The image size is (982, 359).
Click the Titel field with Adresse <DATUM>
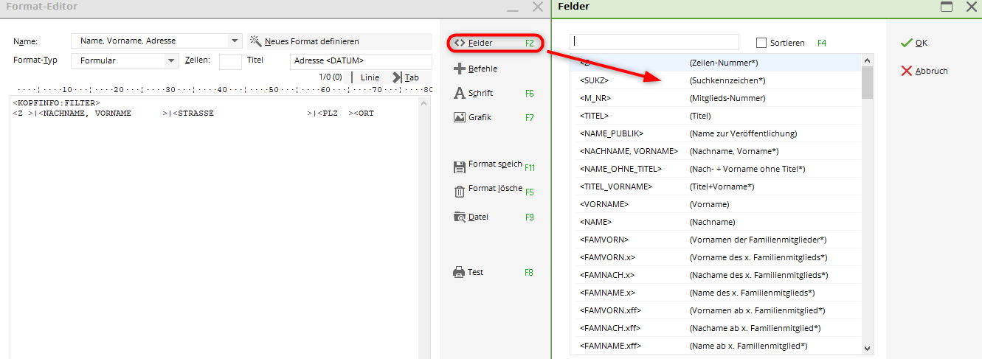pyautogui.click(x=361, y=61)
